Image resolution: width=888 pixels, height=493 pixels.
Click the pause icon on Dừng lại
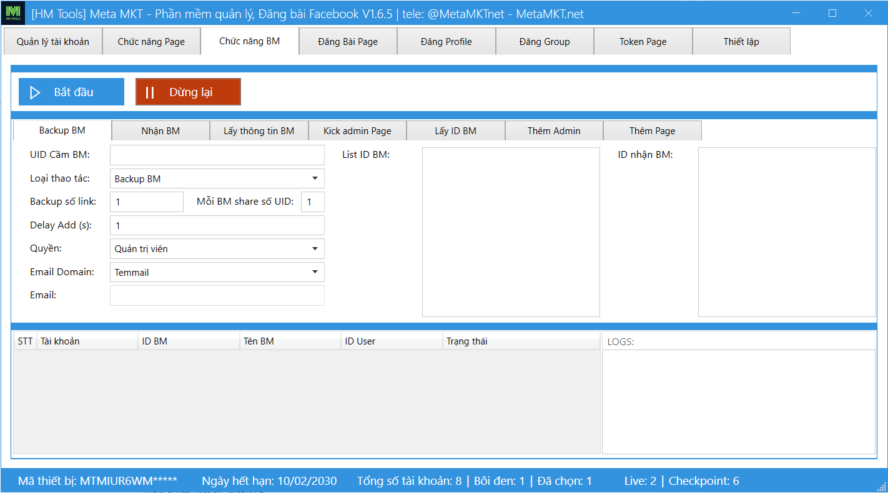click(x=150, y=92)
